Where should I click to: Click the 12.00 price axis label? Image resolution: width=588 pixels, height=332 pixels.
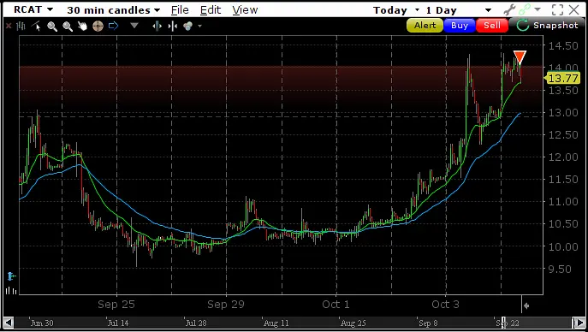564,157
